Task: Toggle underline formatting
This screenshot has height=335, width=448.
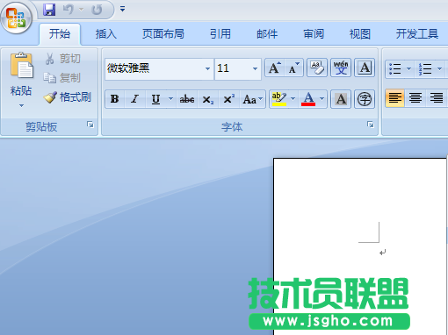Action: [156, 99]
